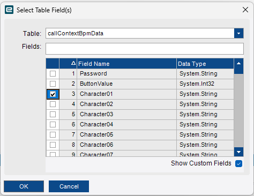Click the Cancel button
Screen dimensions: 254x196
click(69, 186)
